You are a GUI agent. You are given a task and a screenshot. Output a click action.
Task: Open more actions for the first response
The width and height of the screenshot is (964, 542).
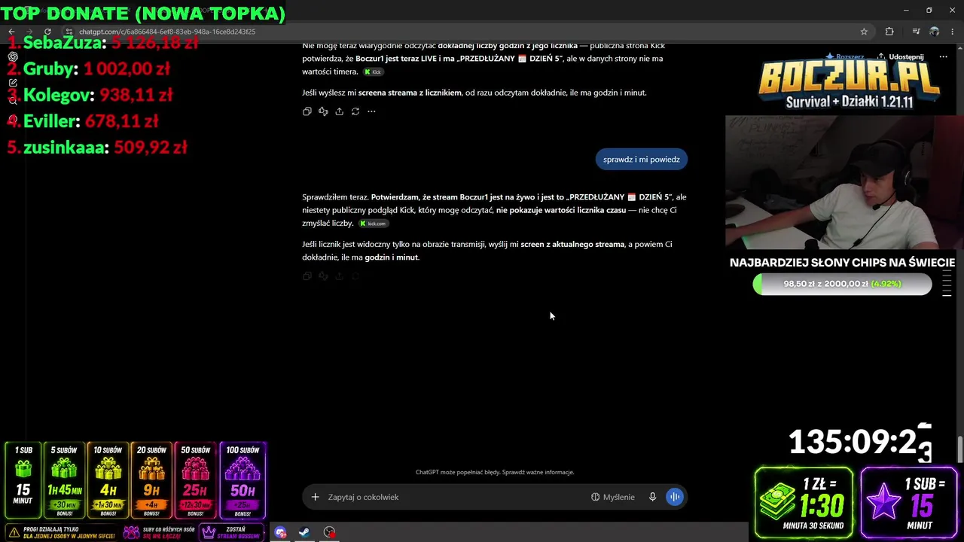coord(371,111)
